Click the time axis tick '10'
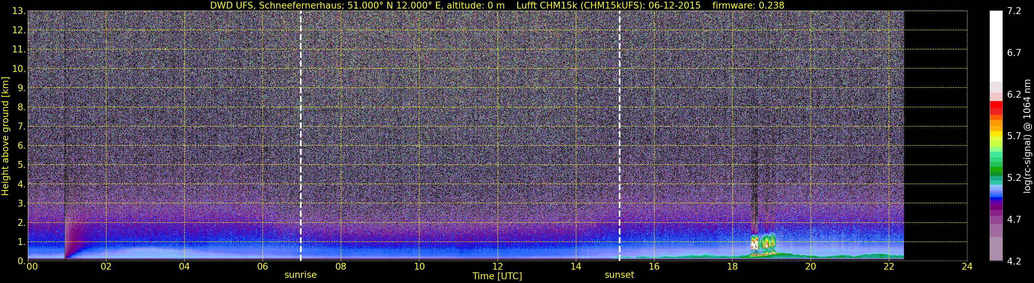This screenshot has height=283, width=1034. tap(419, 267)
